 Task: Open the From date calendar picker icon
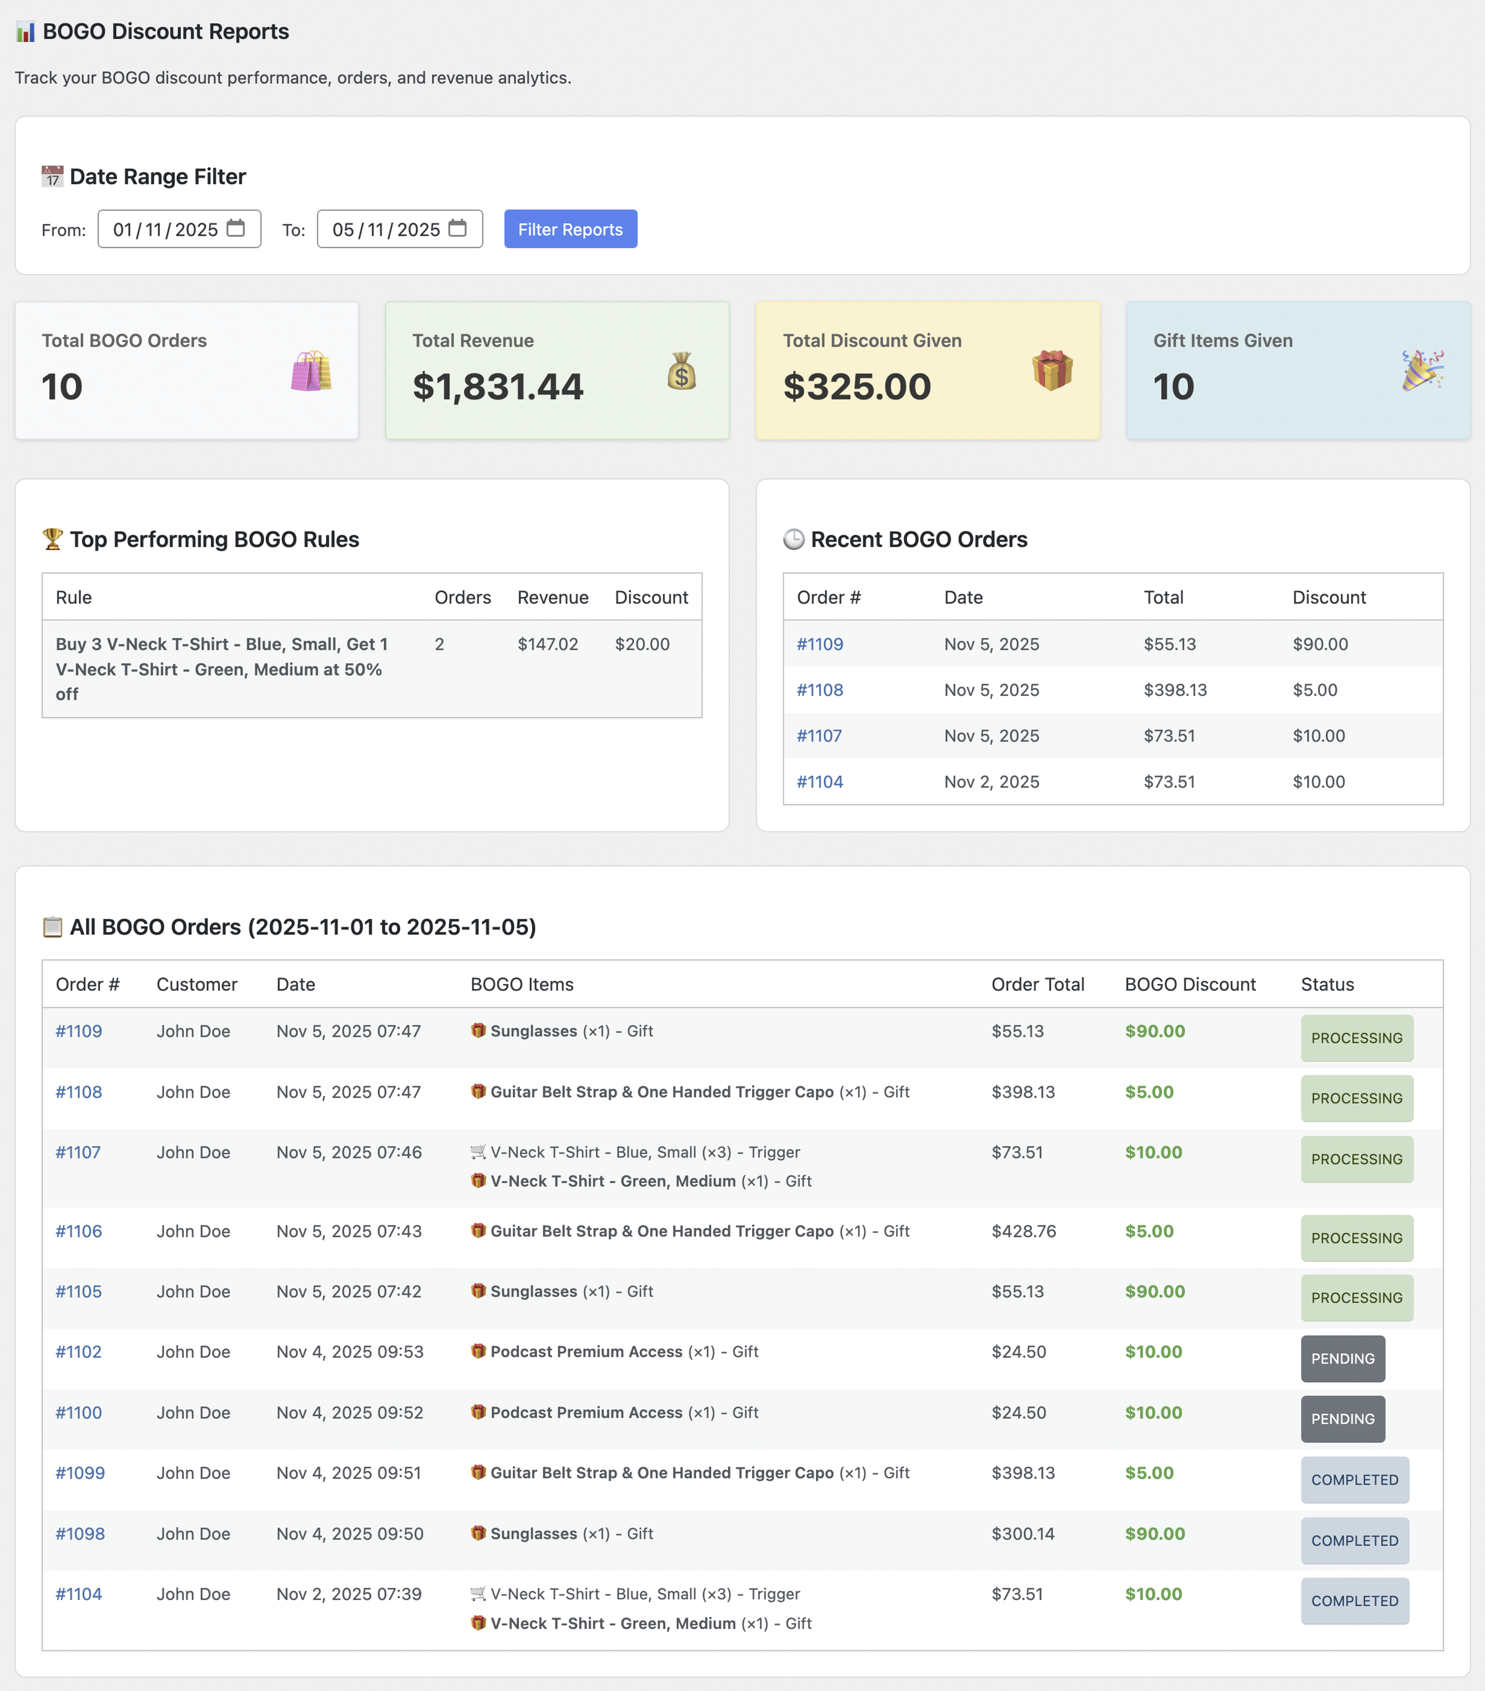[x=236, y=228]
